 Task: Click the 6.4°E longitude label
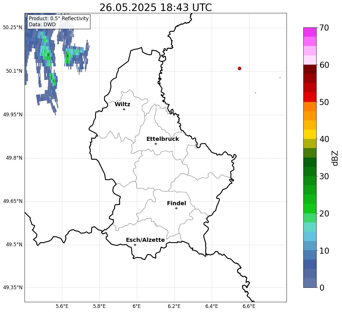(x=211, y=306)
